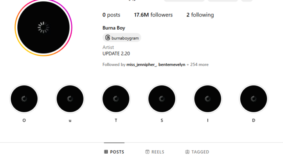Image resolution: width=283 pixels, height=159 pixels.
Task: Open miss_jennipher_ follower profile
Action: pos(141,65)
